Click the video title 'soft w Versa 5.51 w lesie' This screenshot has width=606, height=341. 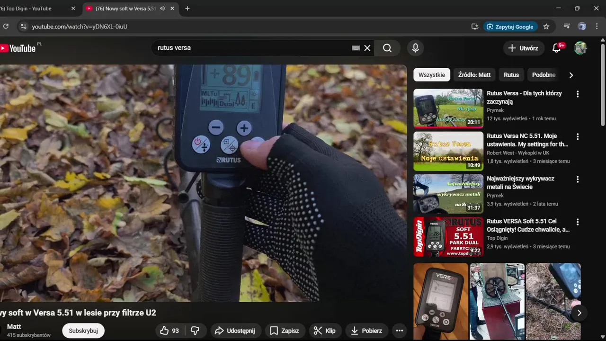(78, 313)
